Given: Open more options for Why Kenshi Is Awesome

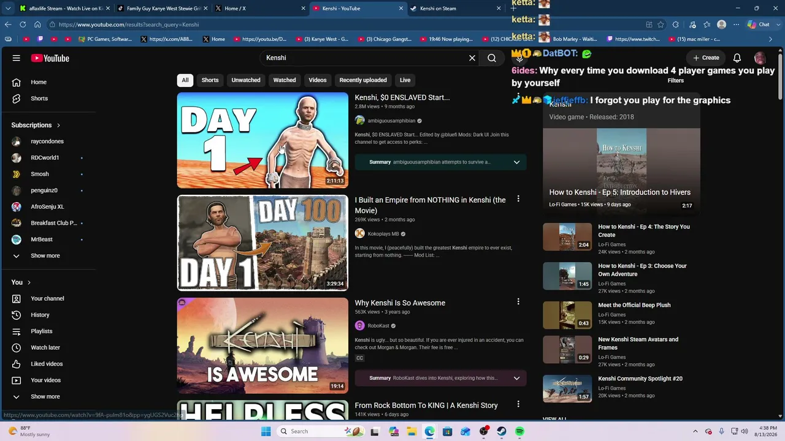Looking at the screenshot, I should [518, 302].
